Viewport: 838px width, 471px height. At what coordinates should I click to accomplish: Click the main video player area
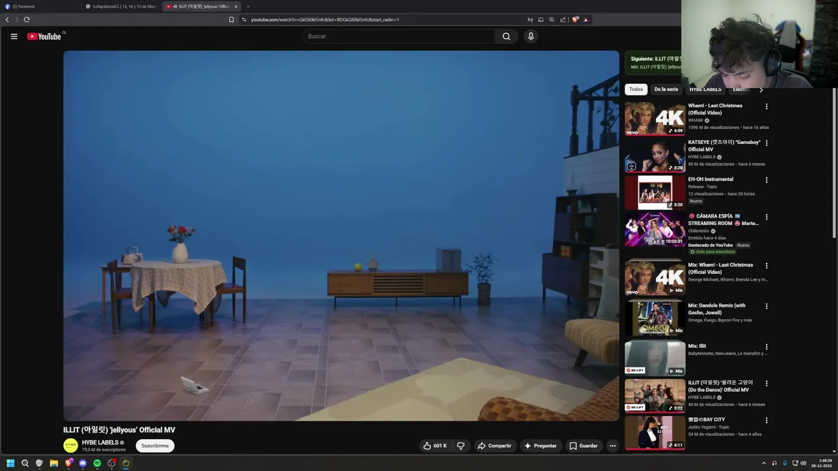341,235
